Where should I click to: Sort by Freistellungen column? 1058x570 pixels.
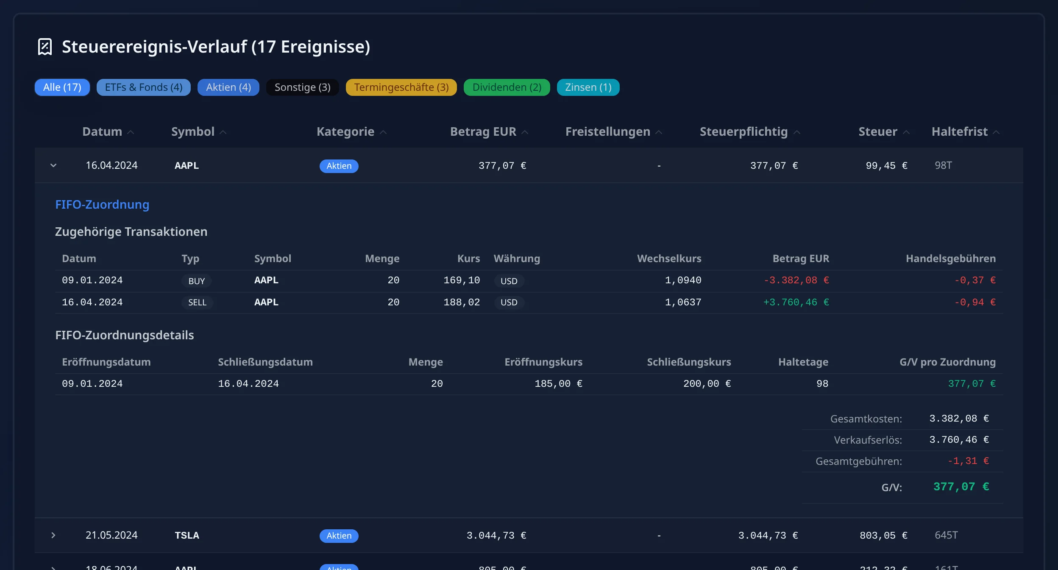(614, 132)
